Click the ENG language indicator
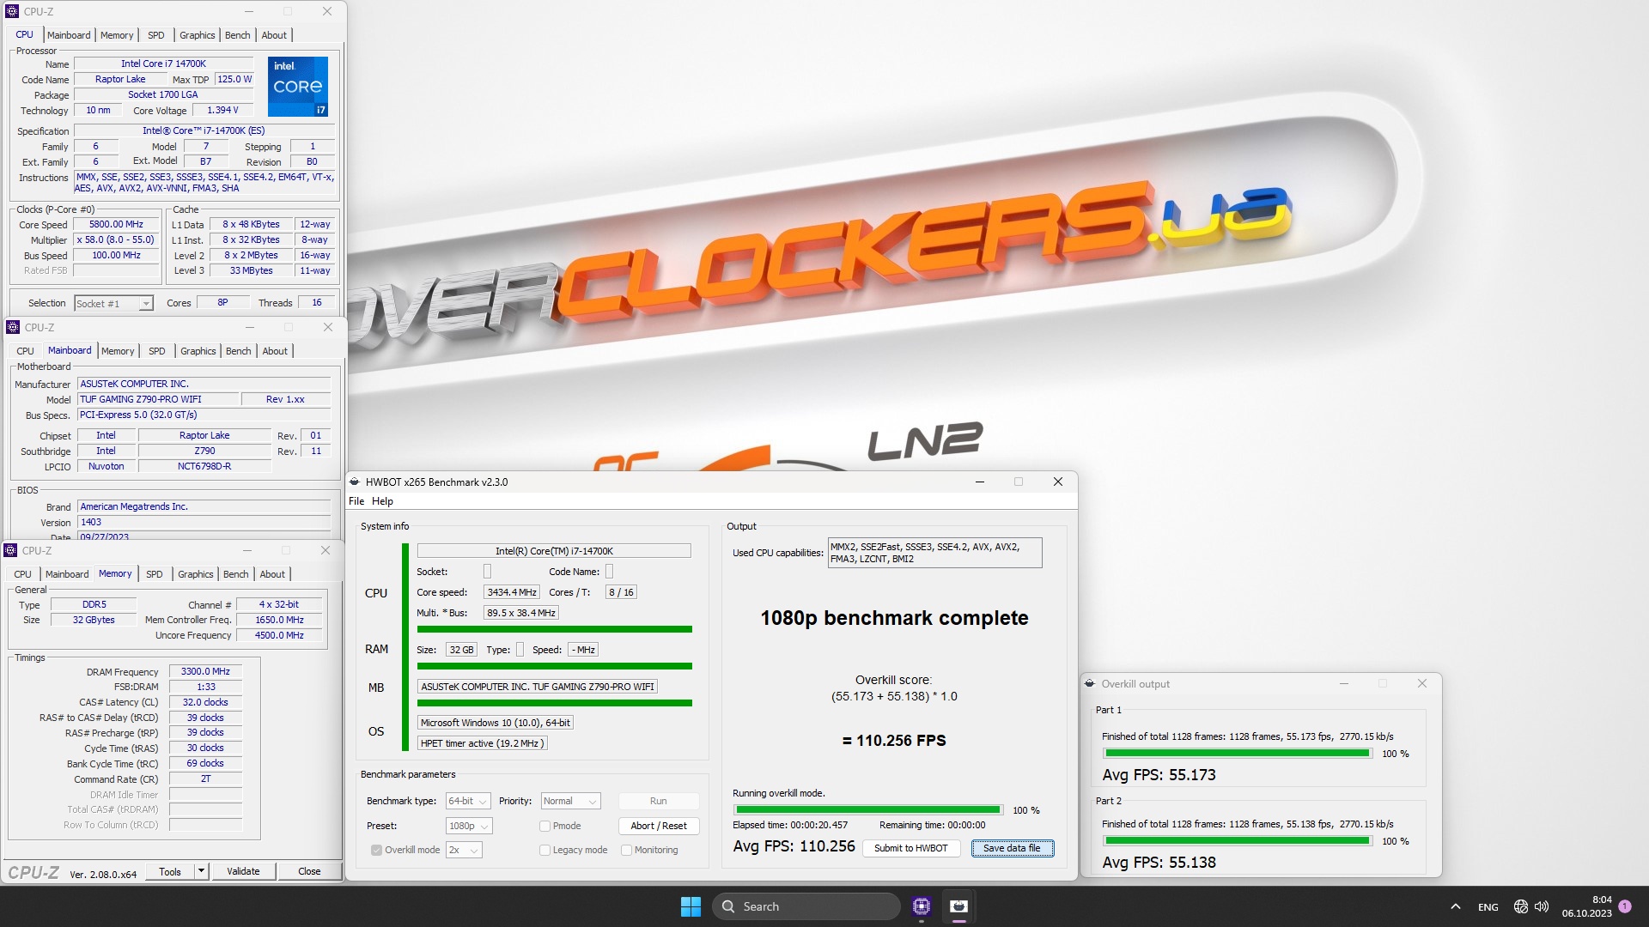1649x927 pixels. point(1488,906)
